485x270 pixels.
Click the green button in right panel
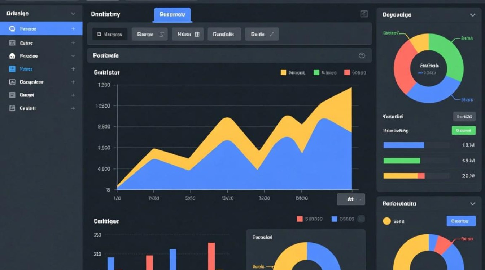coord(463,131)
